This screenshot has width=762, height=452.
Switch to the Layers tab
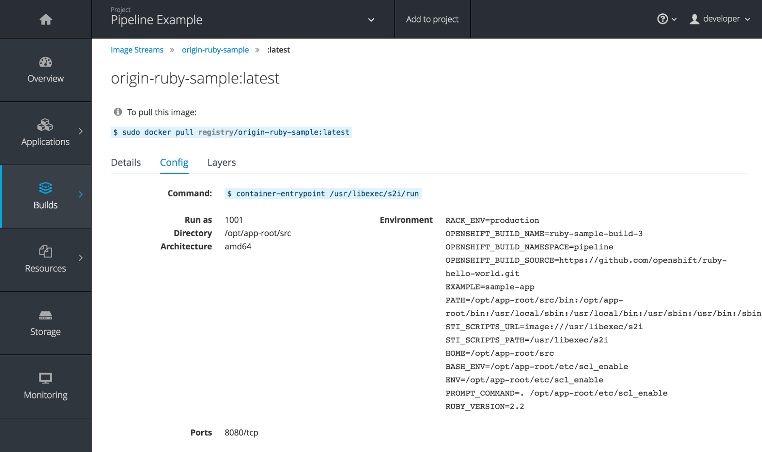tap(221, 162)
